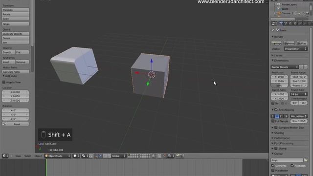313x176 pixels.
Task: Toggle Camera render visibility in outliner
Action: click(x=308, y=13)
